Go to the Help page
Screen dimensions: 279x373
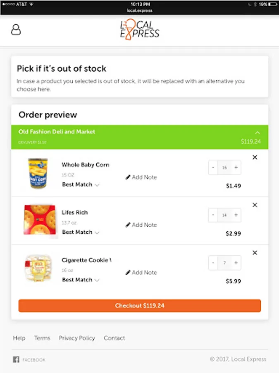[x=19, y=338]
